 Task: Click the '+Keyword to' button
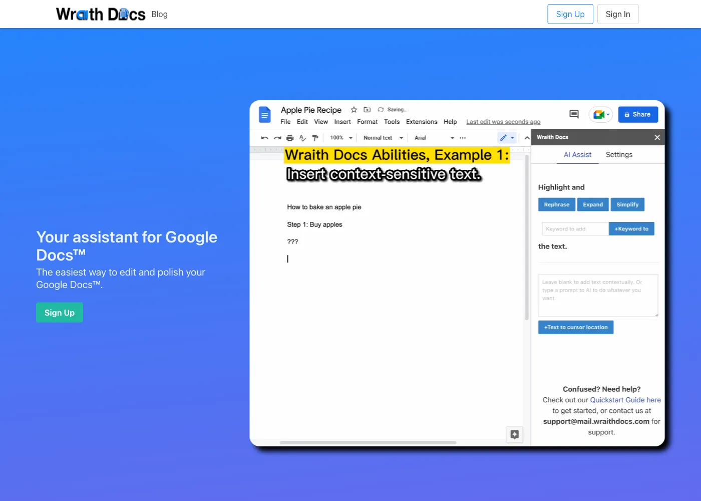(x=631, y=229)
